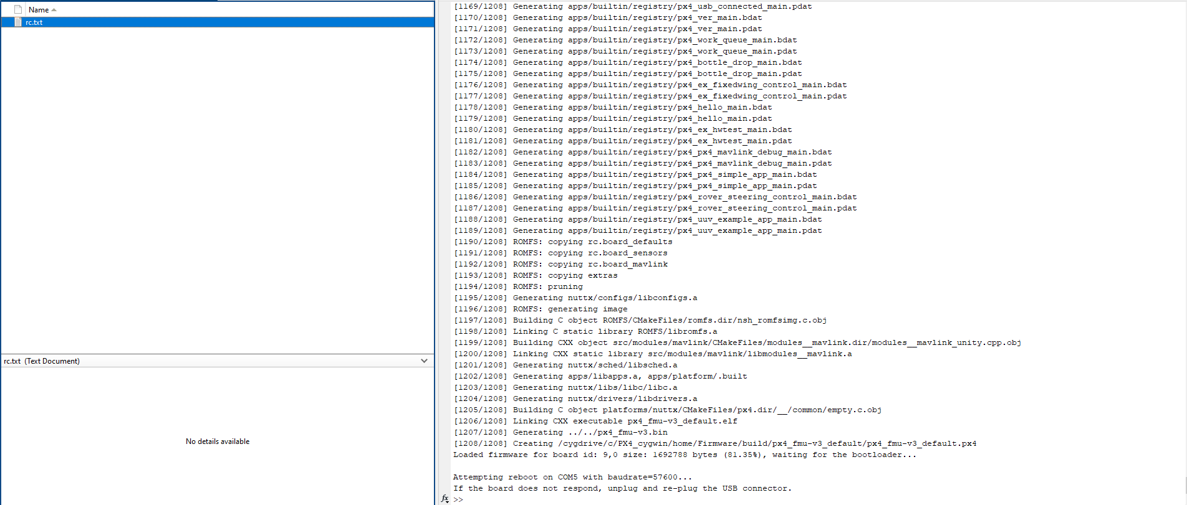Click the [1190/1208] copying rc.board_defaults line
The width and height of the screenshot is (1187, 505).
(563, 242)
